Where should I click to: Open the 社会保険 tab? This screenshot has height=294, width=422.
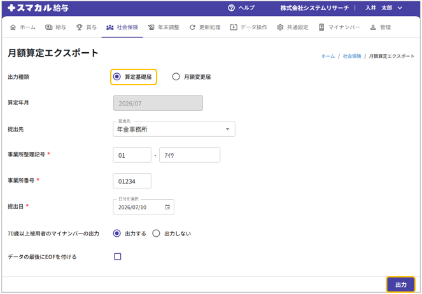(122, 27)
